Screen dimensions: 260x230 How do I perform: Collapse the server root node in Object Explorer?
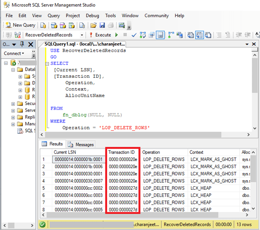[x=6, y=63]
